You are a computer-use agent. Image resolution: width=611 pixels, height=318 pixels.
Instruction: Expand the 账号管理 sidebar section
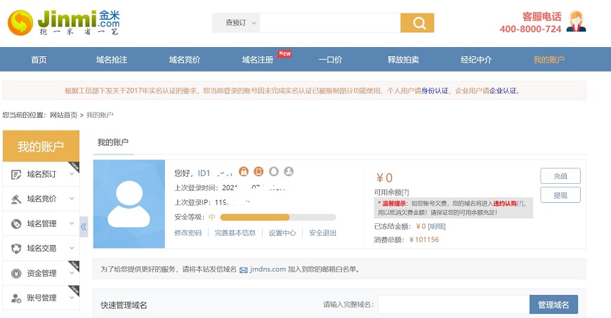[41, 298]
